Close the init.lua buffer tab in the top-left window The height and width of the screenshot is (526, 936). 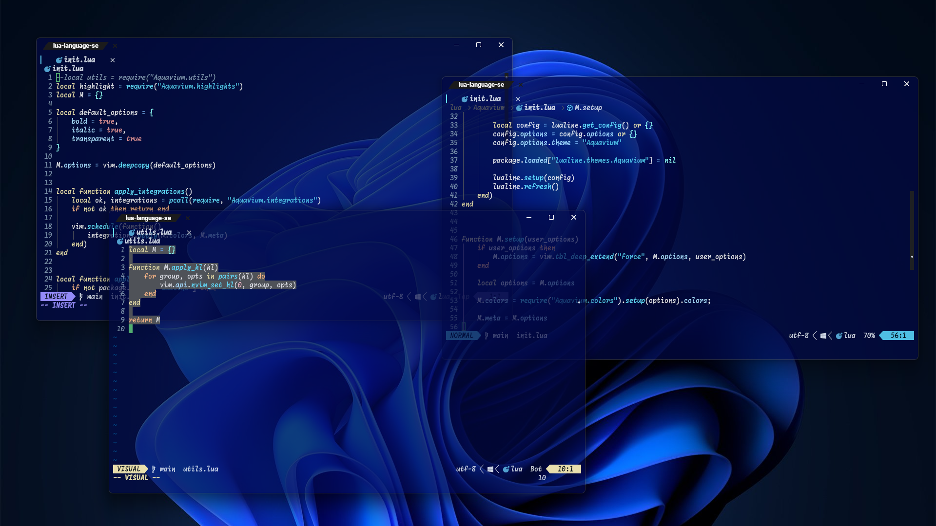[113, 60]
